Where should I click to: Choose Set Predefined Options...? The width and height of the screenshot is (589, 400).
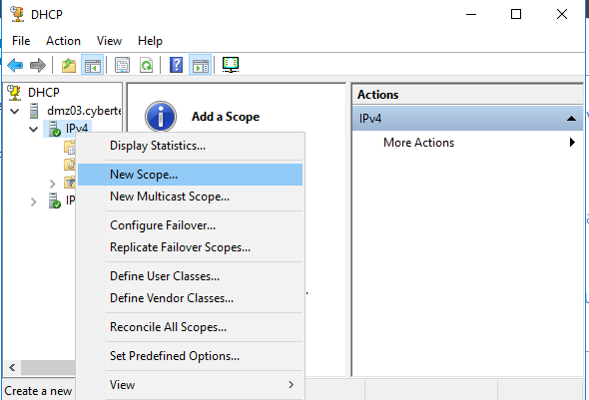190,356
